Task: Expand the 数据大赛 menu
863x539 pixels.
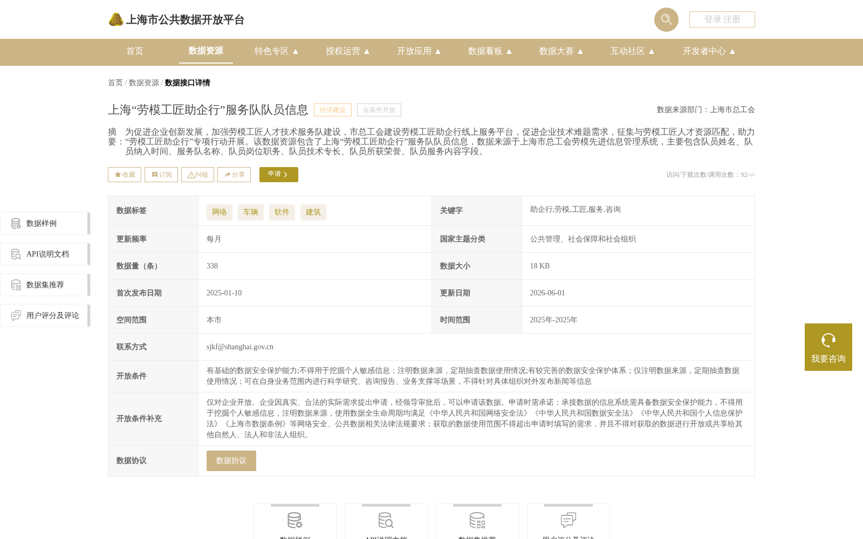Action: click(x=561, y=51)
